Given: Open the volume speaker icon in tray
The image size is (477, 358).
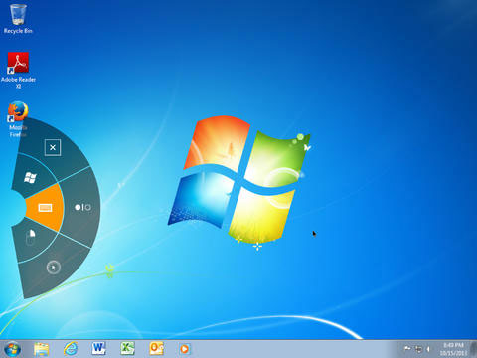Looking at the screenshot, I should [x=428, y=349].
